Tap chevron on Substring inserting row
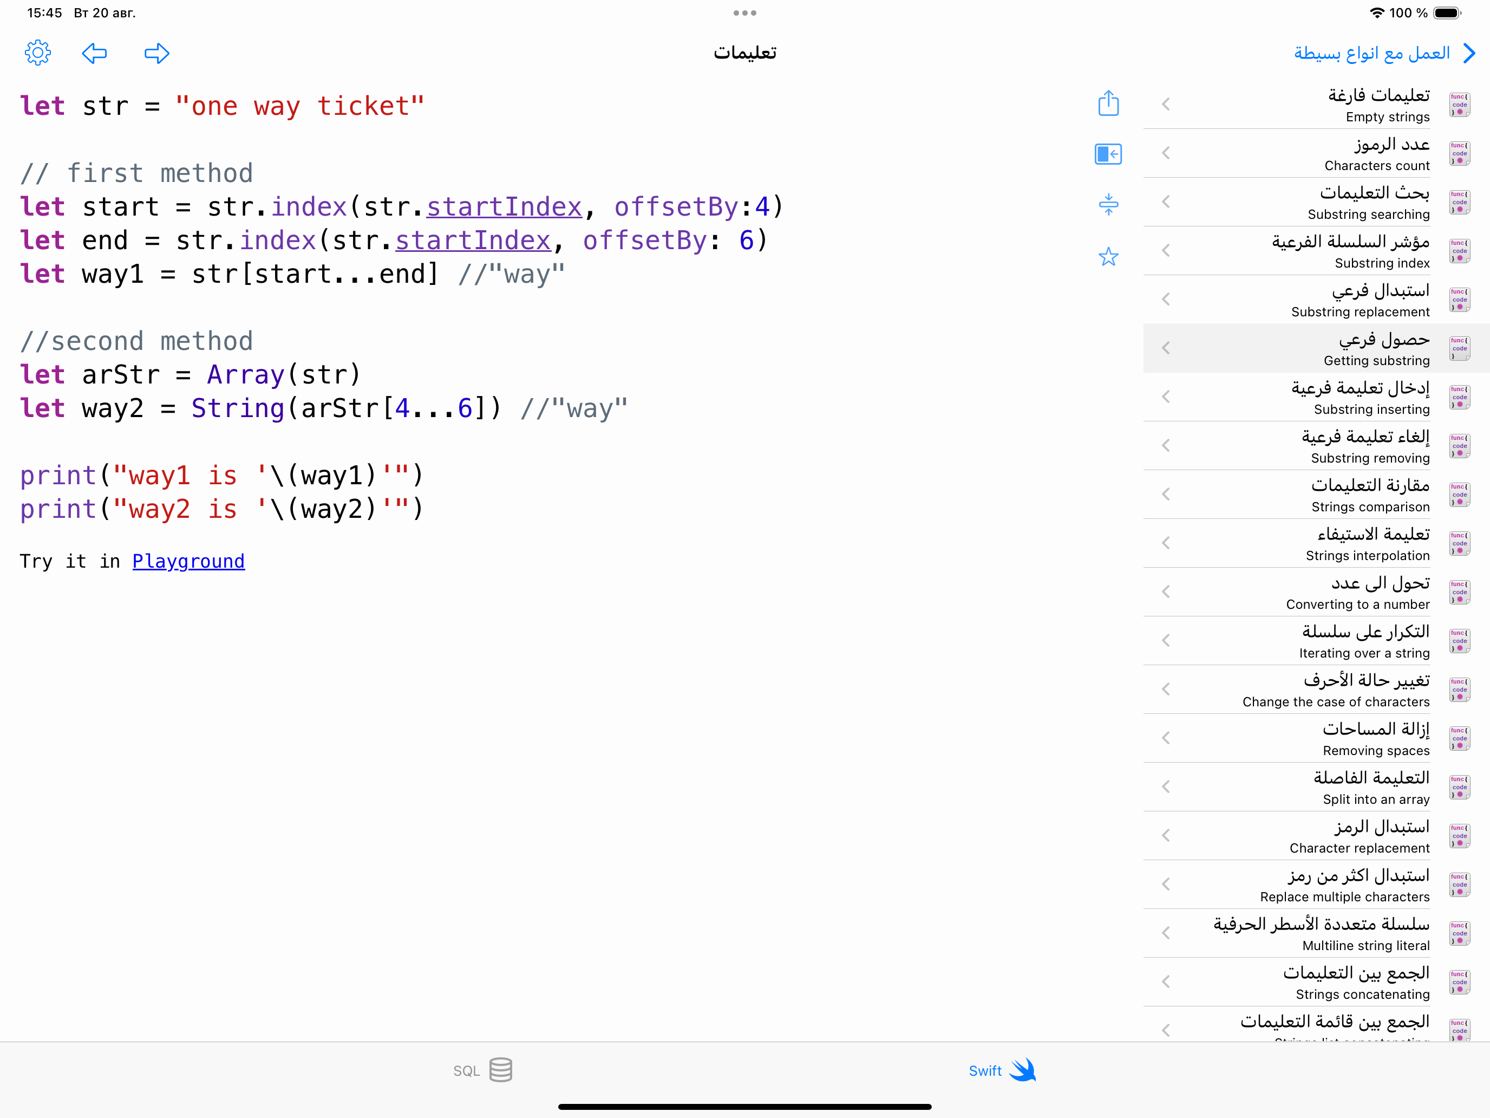The height and width of the screenshot is (1118, 1490). [x=1166, y=397]
